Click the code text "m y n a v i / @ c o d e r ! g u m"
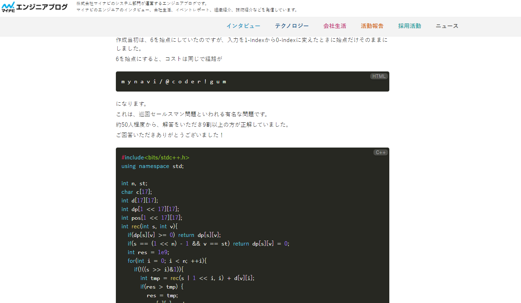The height and width of the screenshot is (303, 521). coord(174,81)
